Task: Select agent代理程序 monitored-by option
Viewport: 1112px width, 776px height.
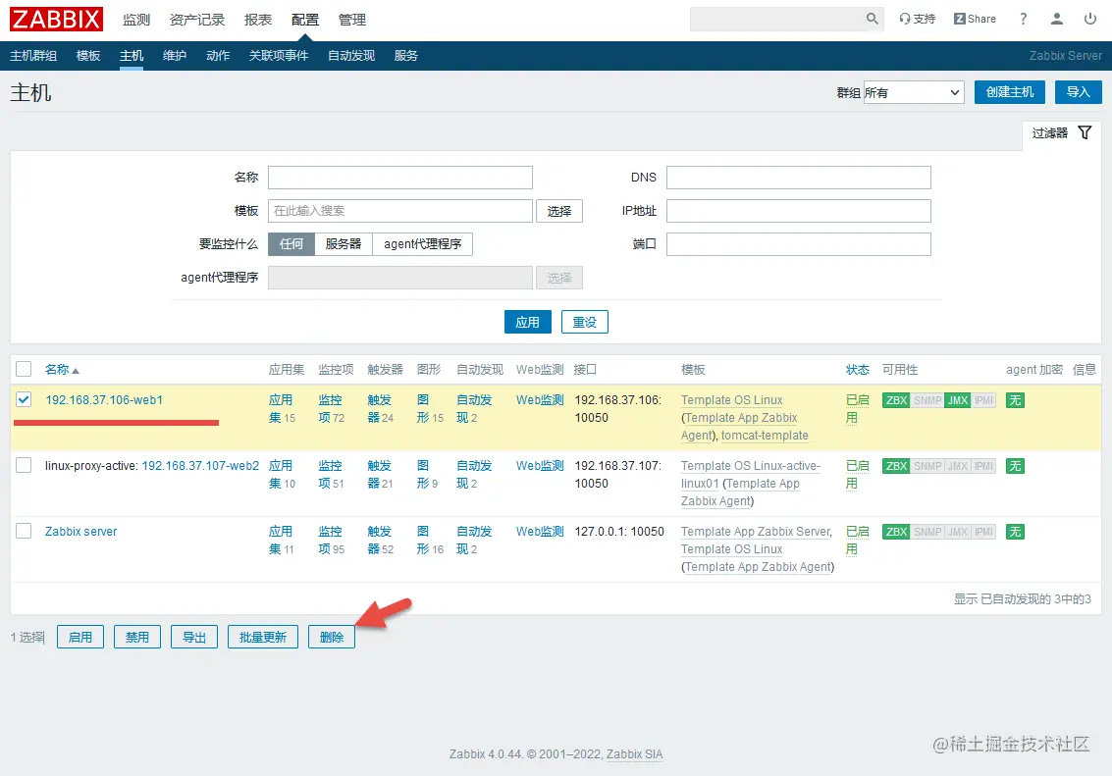Action: point(423,243)
